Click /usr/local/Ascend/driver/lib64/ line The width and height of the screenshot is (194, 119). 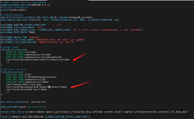(27, 89)
